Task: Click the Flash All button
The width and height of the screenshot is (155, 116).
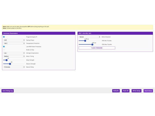Action: coord(126,91)
